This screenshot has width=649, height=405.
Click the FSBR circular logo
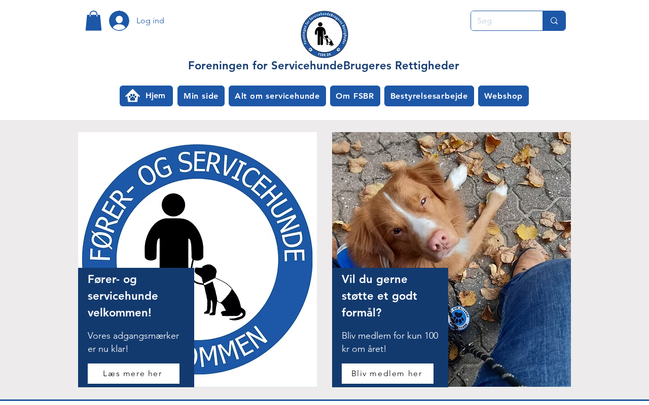(324, 34)
